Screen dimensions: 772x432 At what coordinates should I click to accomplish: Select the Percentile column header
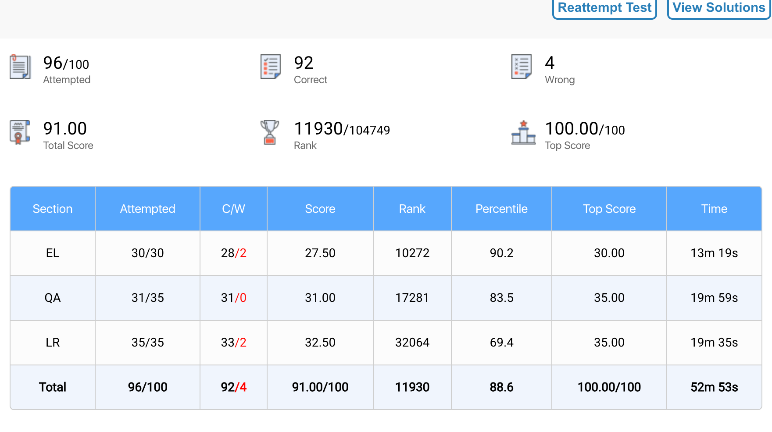point(501,209)
